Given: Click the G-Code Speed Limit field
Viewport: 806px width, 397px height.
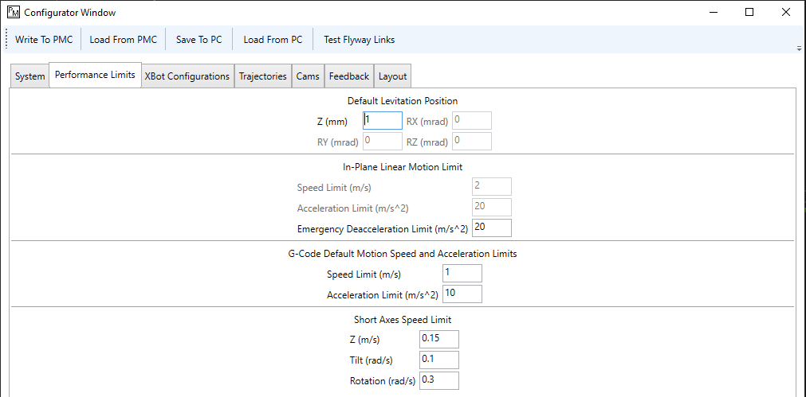Looking at the screenshot, I should point(462,273).
